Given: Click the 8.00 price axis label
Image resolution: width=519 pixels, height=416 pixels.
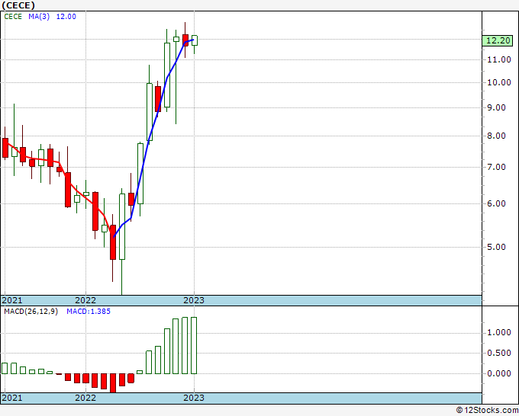Looking at the screenshot, I should click(x=496, y=136).
